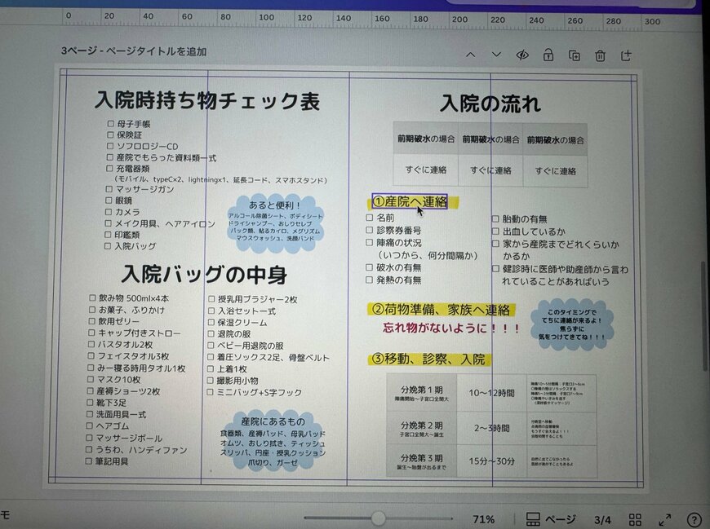Duplicate page 3 with the copy icon
Screen dimensions: 710x529
click(575, 55)
